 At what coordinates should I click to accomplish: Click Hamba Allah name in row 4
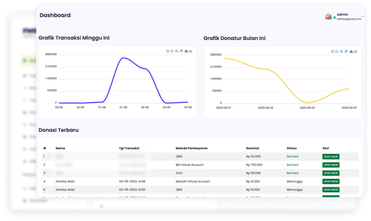pos(65,182)
